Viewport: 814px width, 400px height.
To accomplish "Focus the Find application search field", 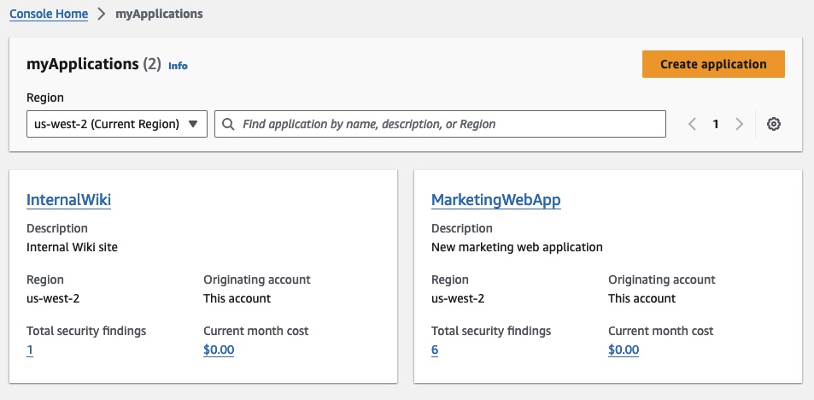I will (x=440, y=124).
